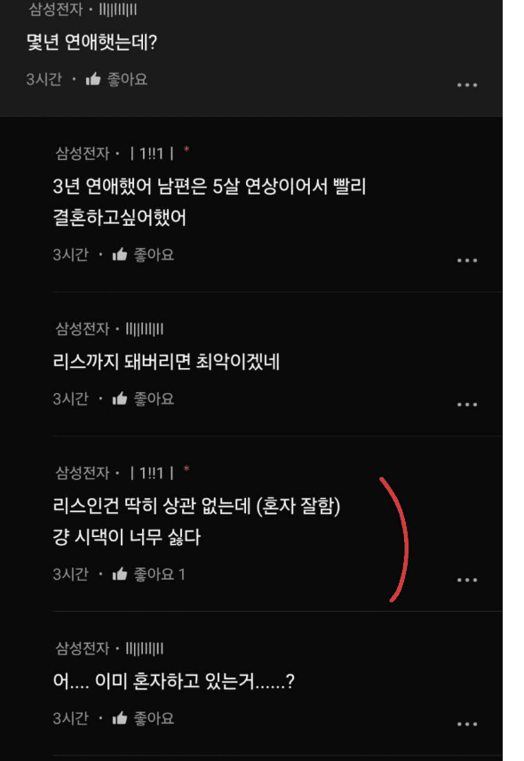The height and width of the screenshot is (761, 524).
Task: Click thumbs-up icon under '리스까지 돼버리면' reply
Action: click(120, 399)
